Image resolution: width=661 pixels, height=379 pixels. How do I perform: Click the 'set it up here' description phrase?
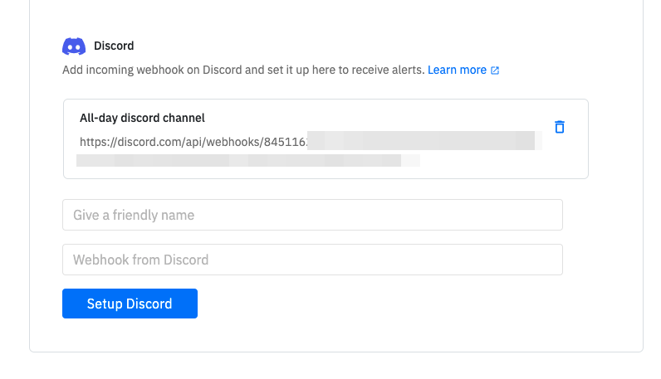tap(293, 70)
